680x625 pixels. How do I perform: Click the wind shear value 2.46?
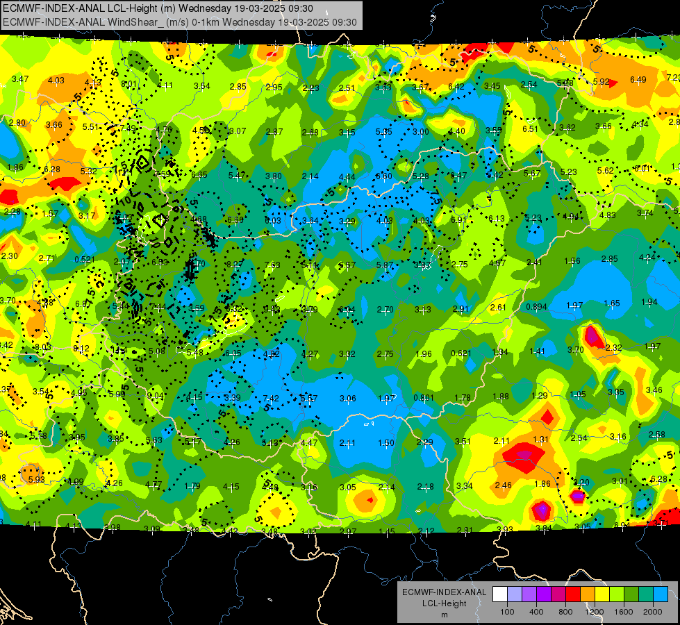pyautogui.click(x=503, y=485)
